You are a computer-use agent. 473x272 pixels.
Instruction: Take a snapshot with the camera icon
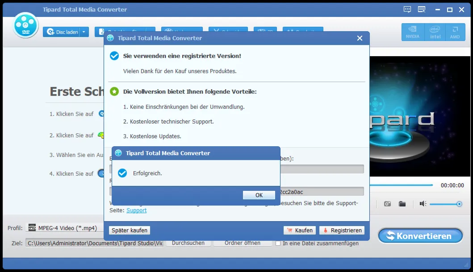[x=387, y=204]
